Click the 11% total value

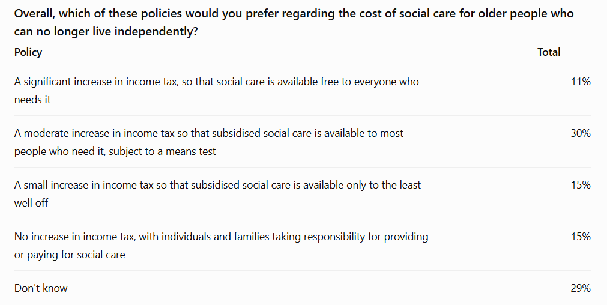coord(581,82)
